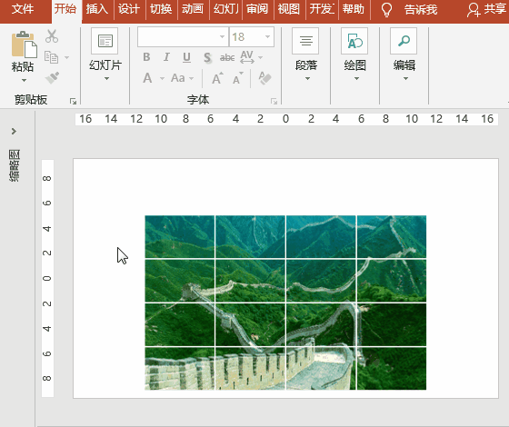Click the format painter brush icon
Image resolution: width=509 pixels, height=427 pixels.
tap(52, 78)
